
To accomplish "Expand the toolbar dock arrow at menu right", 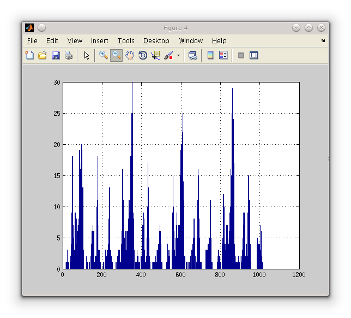I will [x=323, y=41].
